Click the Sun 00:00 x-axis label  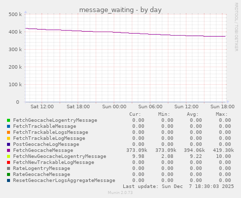(114, 107)
